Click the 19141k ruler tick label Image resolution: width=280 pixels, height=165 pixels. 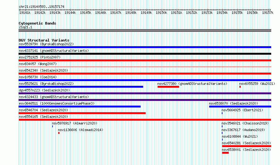25,13
